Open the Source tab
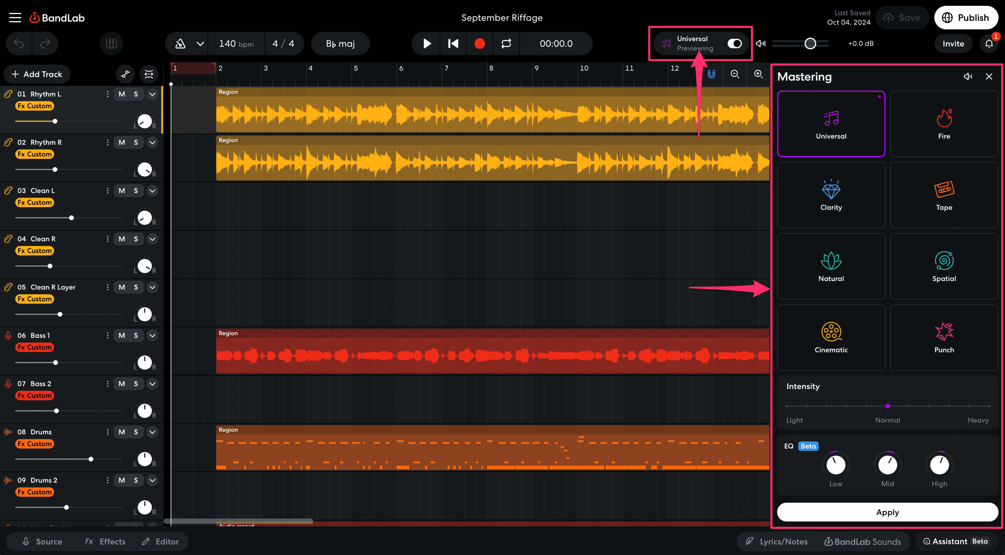The image size is (1005, 555). 42,541
